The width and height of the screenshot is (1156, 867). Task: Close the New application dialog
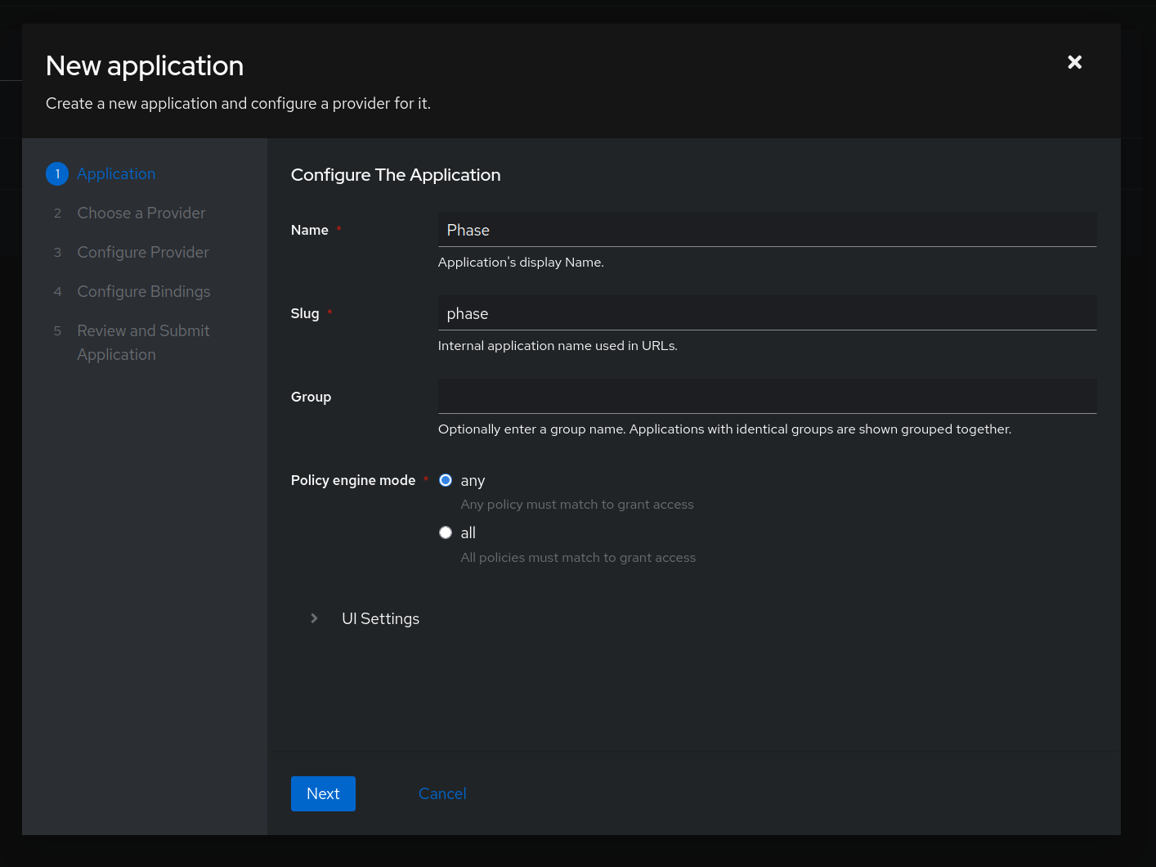(1074, 62)
